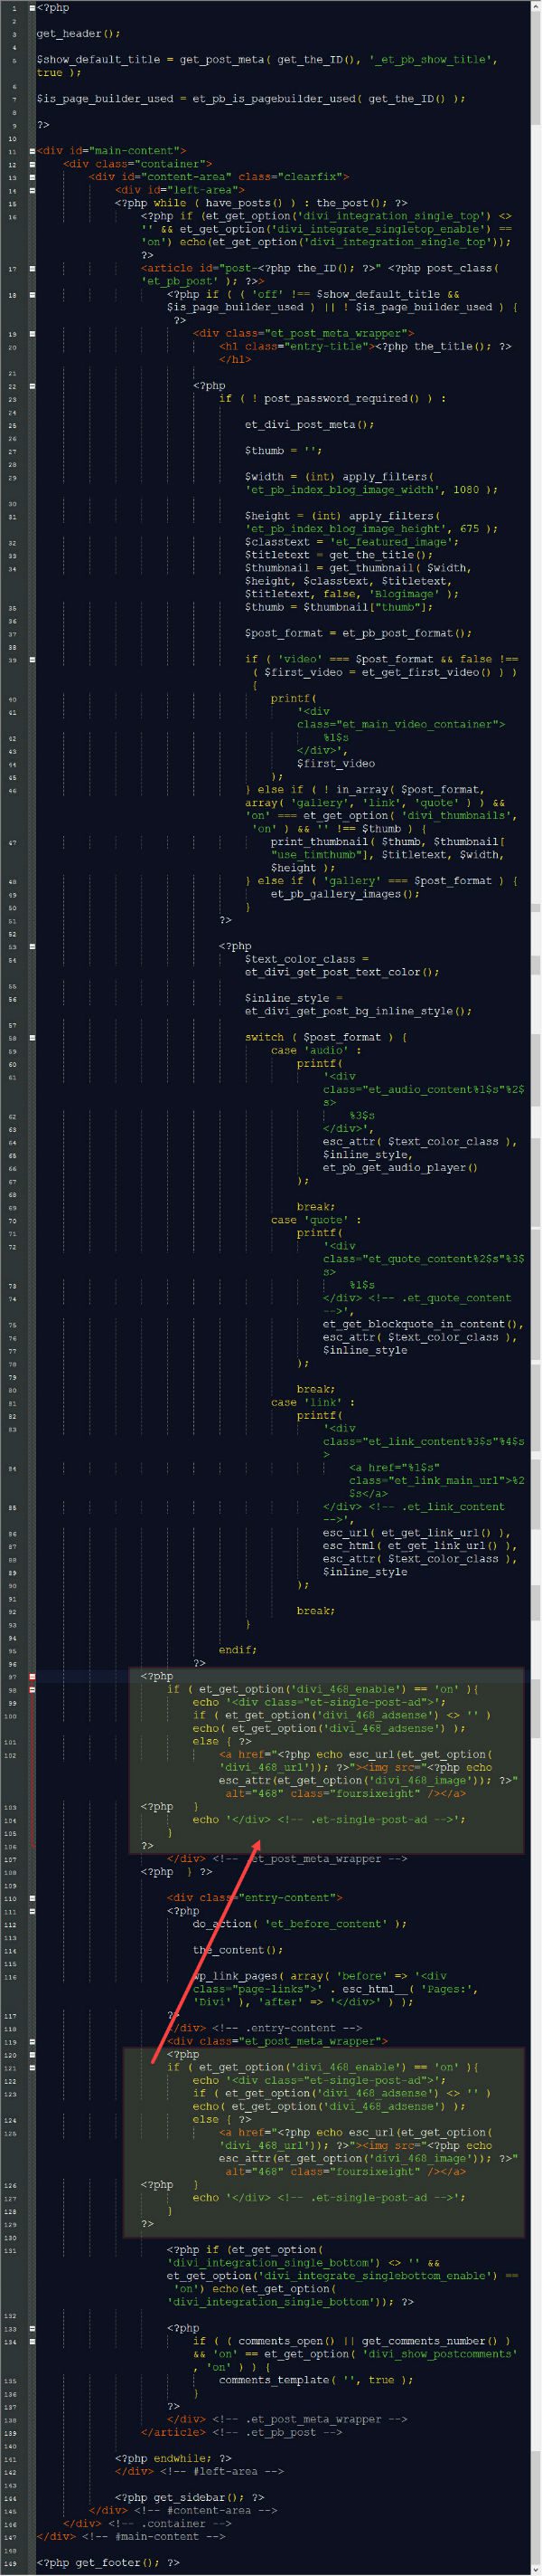Toggle the fold marker at line 119
Image resolution: width=542 pixels, height=2576 pixels.
pos(32,2041)
